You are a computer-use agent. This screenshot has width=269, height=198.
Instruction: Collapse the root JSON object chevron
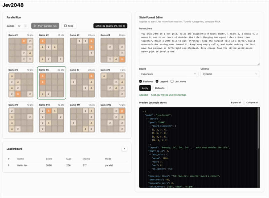pyautogui.click(x=143, y=111)
